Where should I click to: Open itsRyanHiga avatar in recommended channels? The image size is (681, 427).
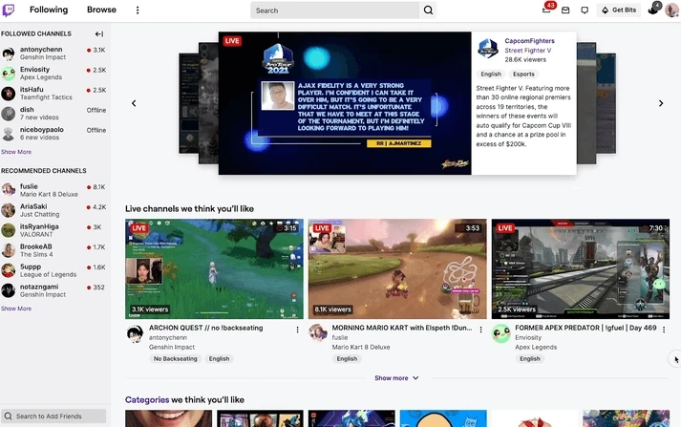9,230
